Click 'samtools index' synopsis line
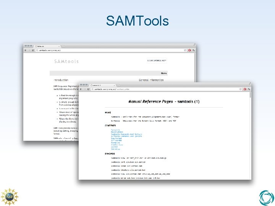This screenshot has height=206, width=275. tap(127, 166)
